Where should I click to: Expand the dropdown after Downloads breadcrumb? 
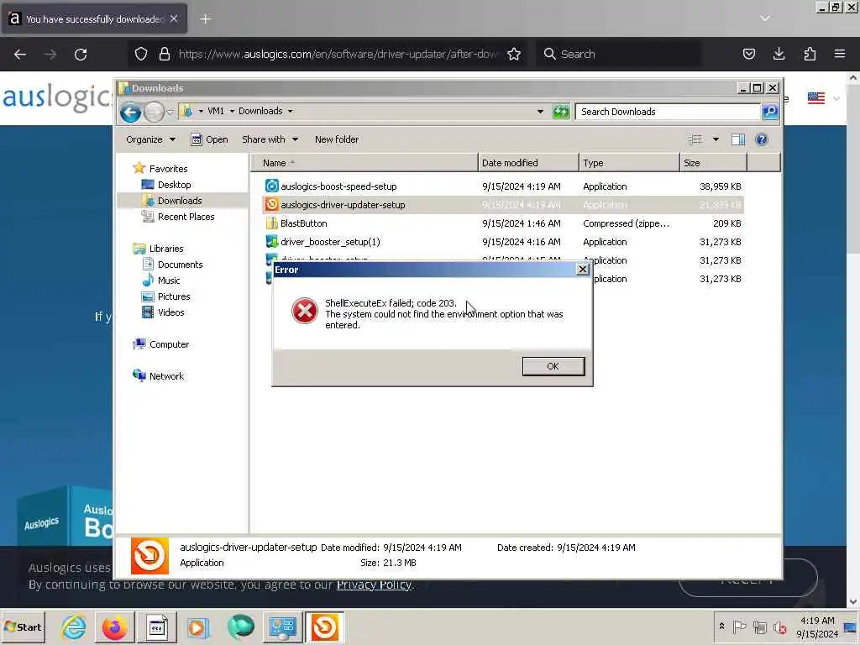tap(290, 112)
